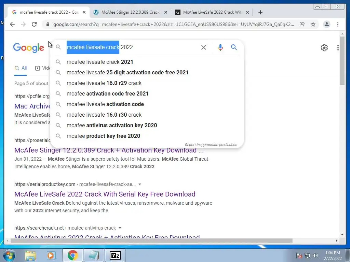
Task: Submit the search with the blue magnifier icon
Action: [x=234, y=47]
